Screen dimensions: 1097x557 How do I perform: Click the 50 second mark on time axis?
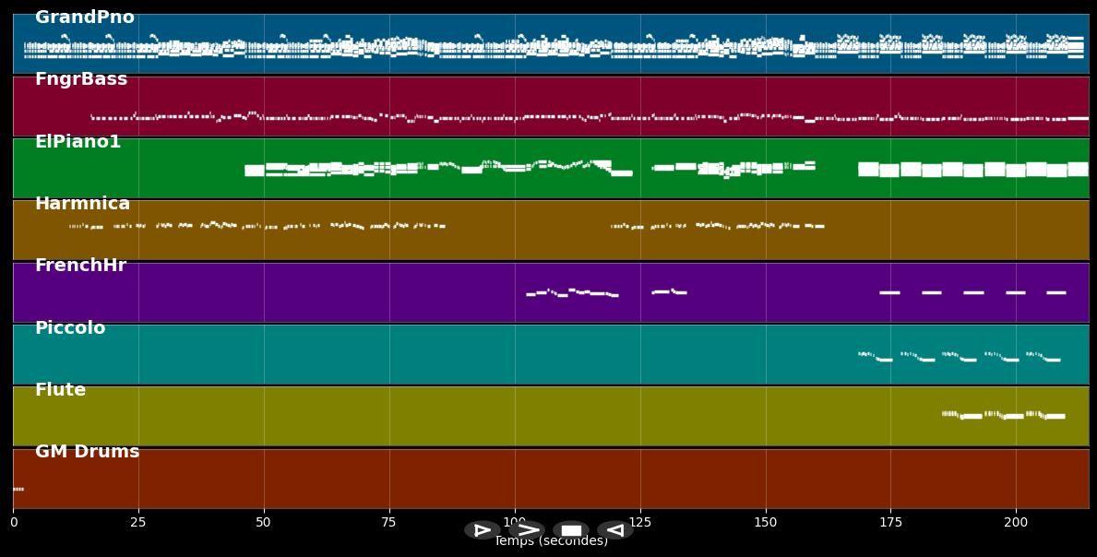pos(264,523)
